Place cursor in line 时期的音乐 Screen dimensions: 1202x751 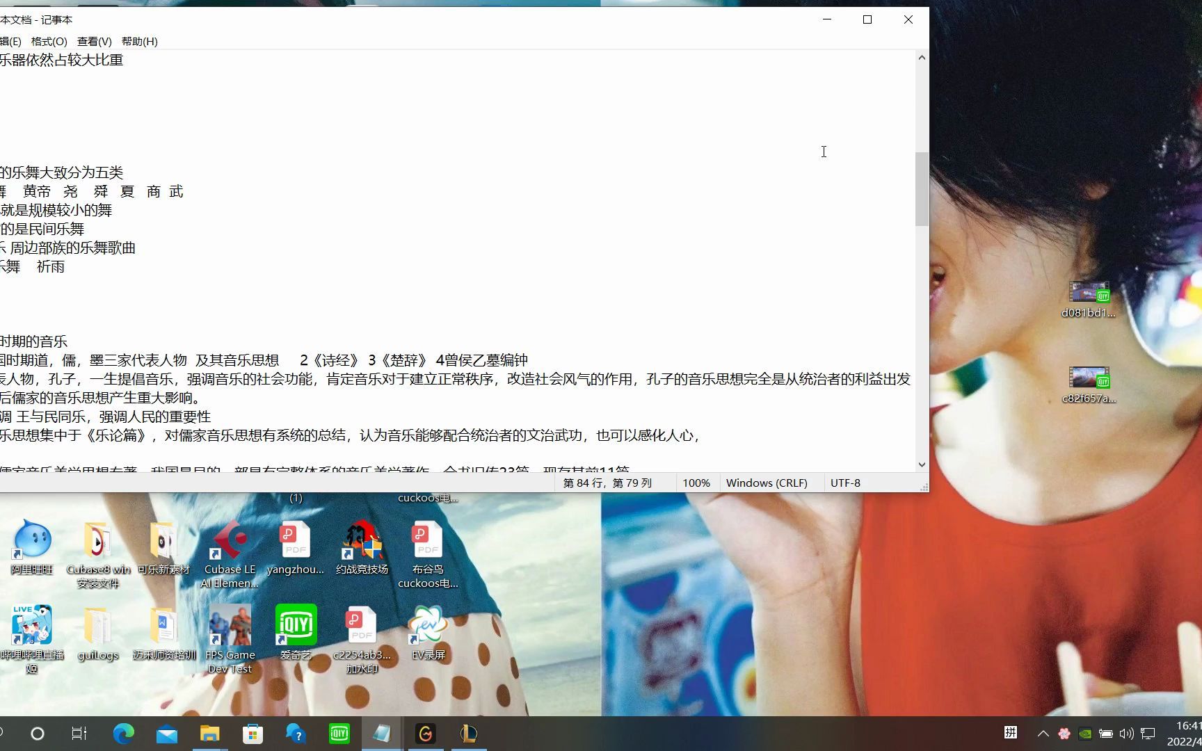[34, 341]
